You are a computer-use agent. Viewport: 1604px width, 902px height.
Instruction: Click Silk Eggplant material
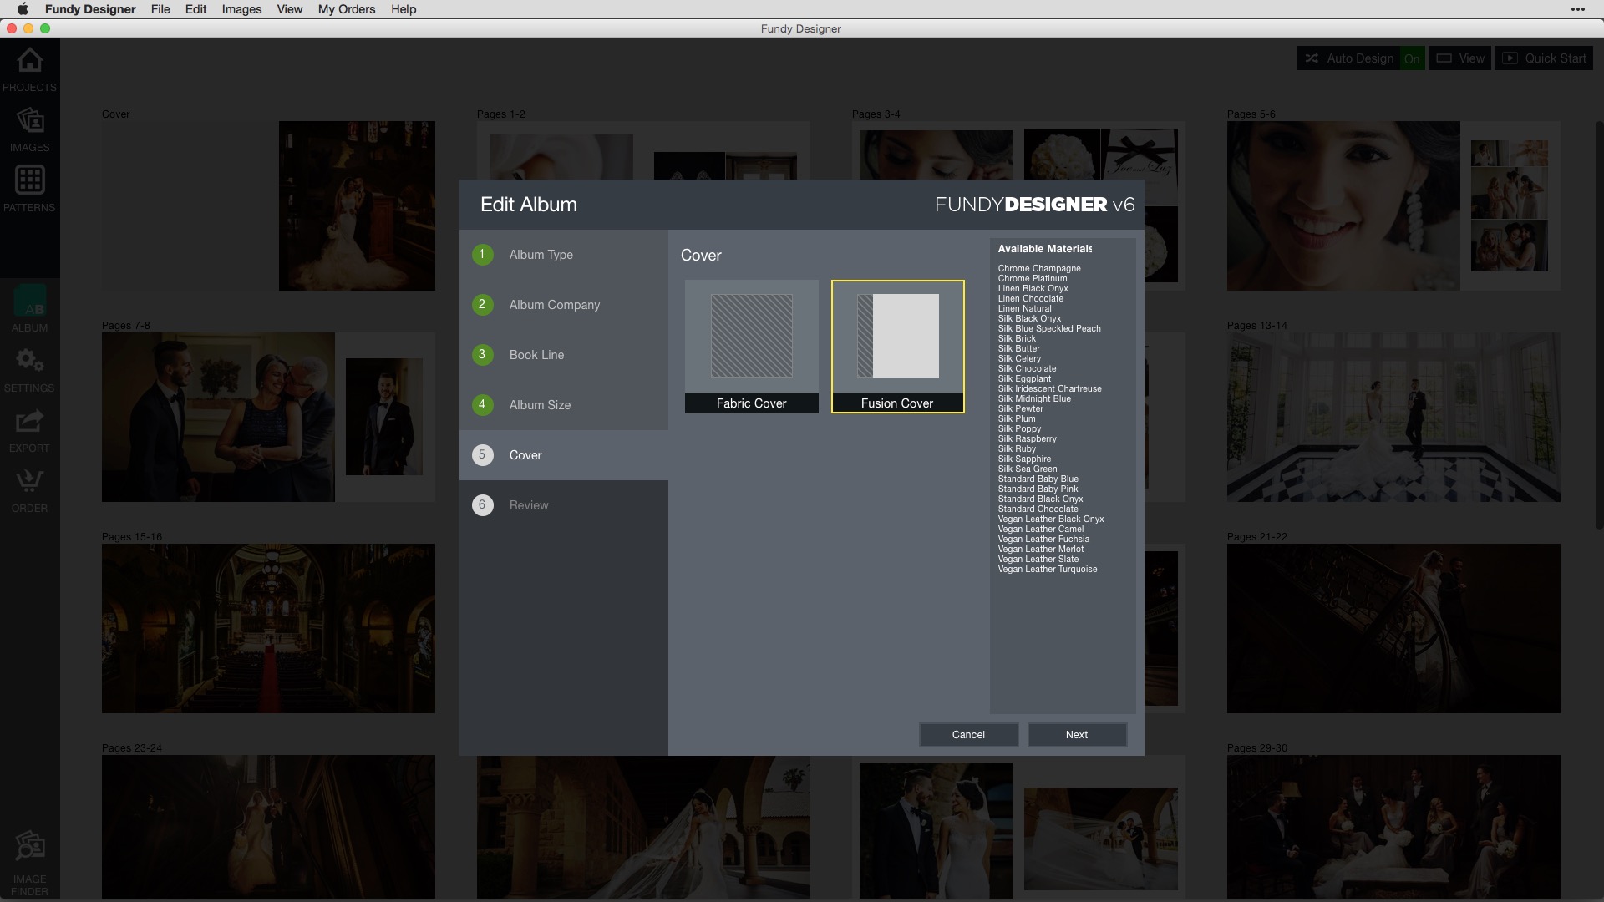pos(1024,378)
